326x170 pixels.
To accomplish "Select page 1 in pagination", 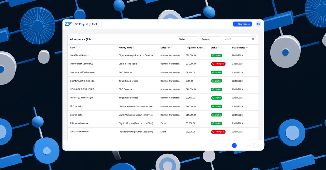I will pos(234,146).
